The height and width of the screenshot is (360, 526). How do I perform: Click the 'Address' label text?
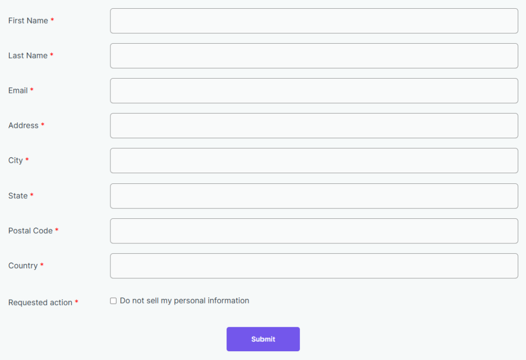(23, 125)
